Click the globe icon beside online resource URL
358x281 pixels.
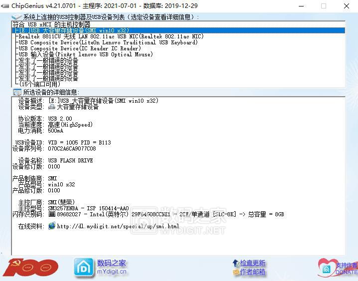(52, 226)
